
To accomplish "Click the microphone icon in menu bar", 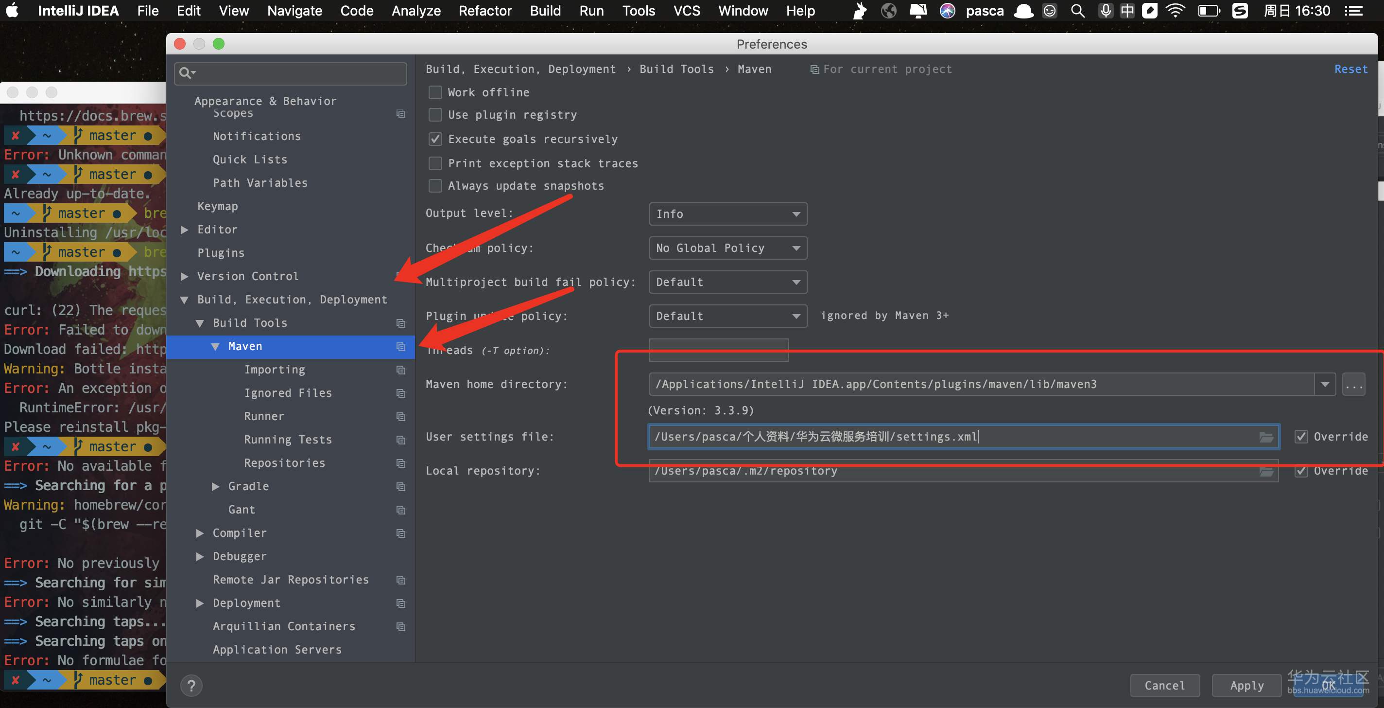I will pyautogui.click(x=1106, y=11).
